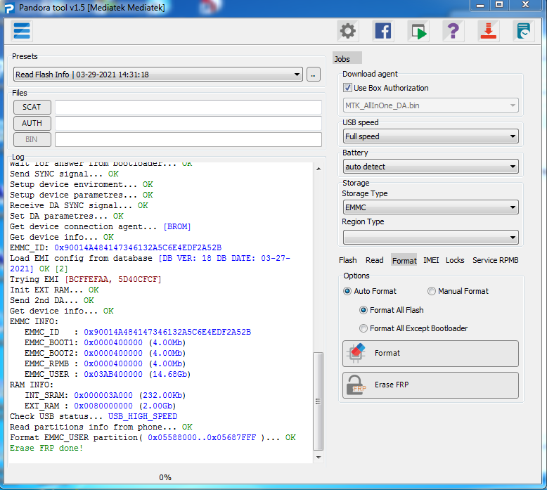The height and width of the screenshot is (490, 547).
Task: Select Manual Format radio option
Action: [x=432, y=291]
